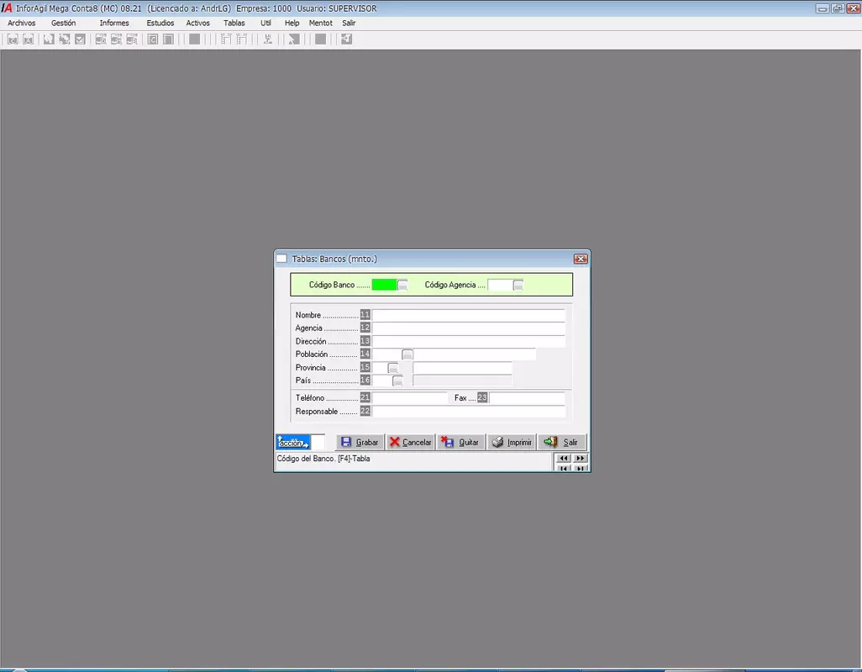The width and height of the screenshot is (862, 672).
Task: Open the Provincia lookup table button
Action: click(x=393, y=368)
